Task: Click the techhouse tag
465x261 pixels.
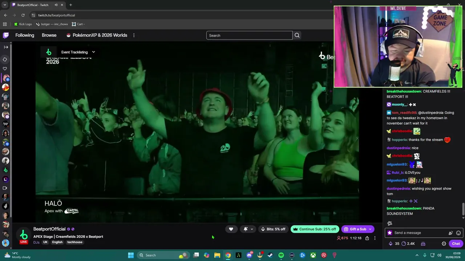Action: [75, 243]
